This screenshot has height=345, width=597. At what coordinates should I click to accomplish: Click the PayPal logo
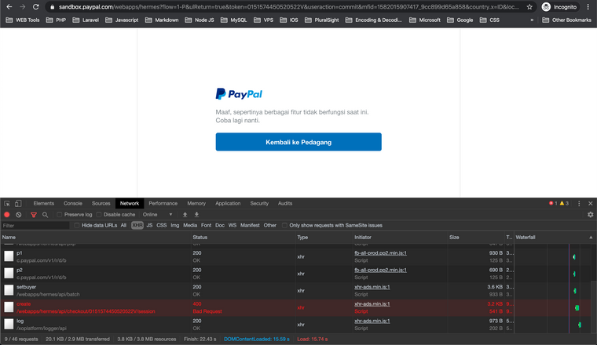point(239,94)
